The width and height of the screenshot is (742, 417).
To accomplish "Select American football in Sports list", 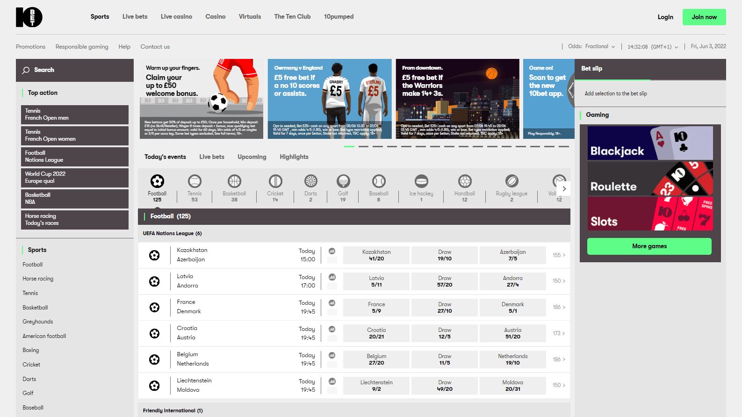I will tap(44, 336).
